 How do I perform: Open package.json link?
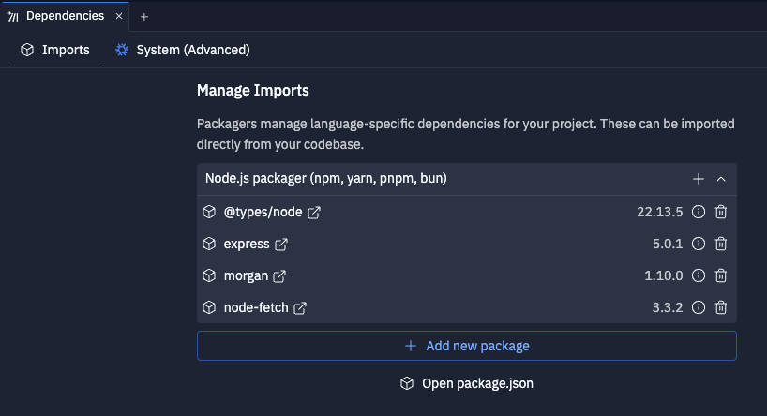coord(467,384)
